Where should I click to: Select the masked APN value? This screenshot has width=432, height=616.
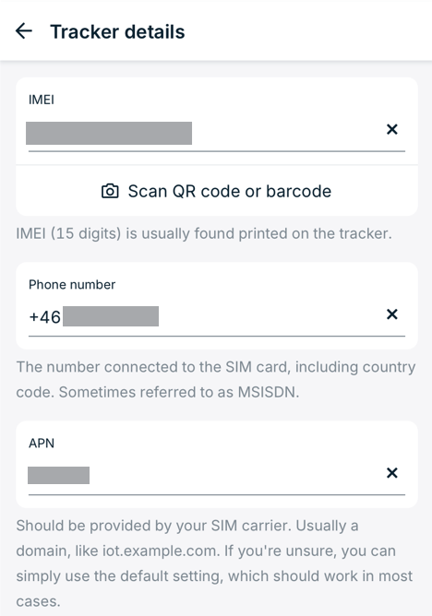coord(58,475)
